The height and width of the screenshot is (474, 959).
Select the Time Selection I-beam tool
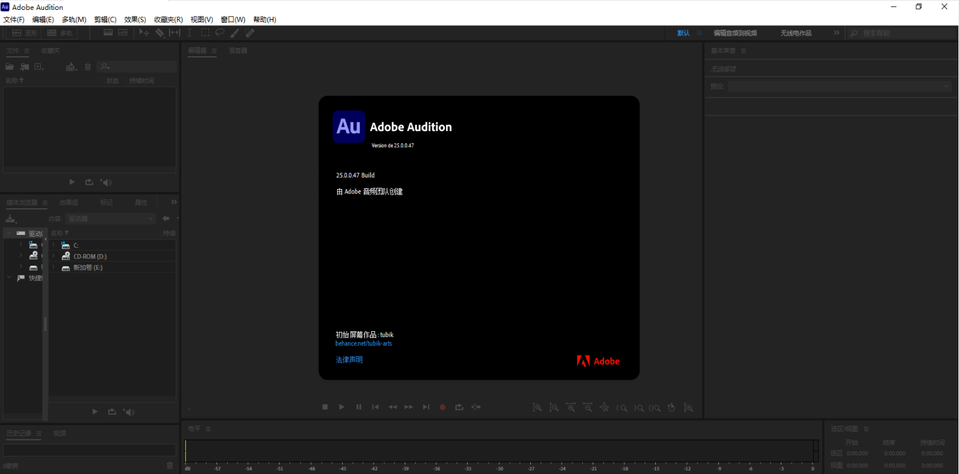point(190,33)
